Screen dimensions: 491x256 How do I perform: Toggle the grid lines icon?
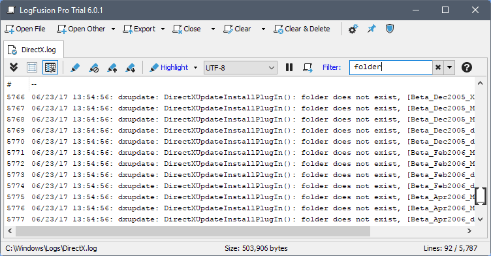pyautogui.click(x=32, y=67)
